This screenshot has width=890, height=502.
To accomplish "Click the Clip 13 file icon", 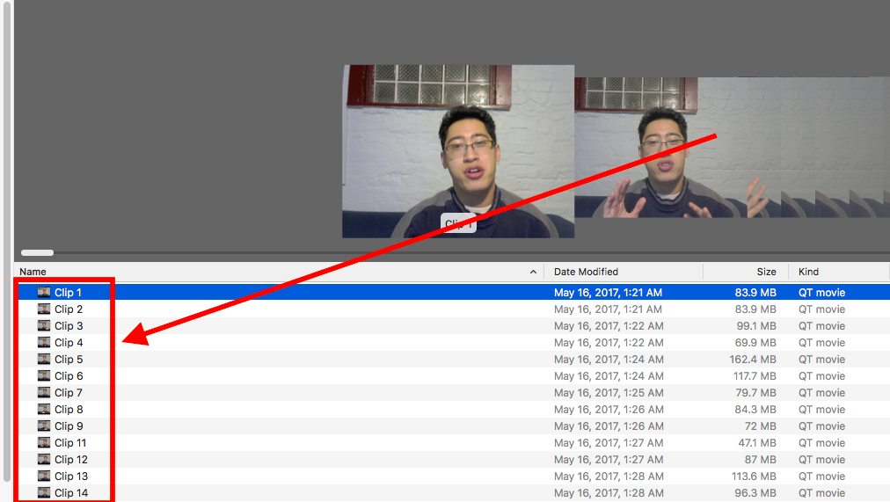I will [x=44, y=476].
